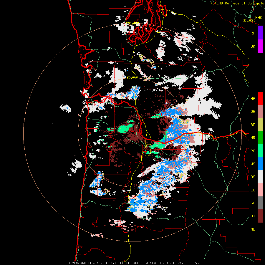Click the IC pink legend color block

(260, 190)
